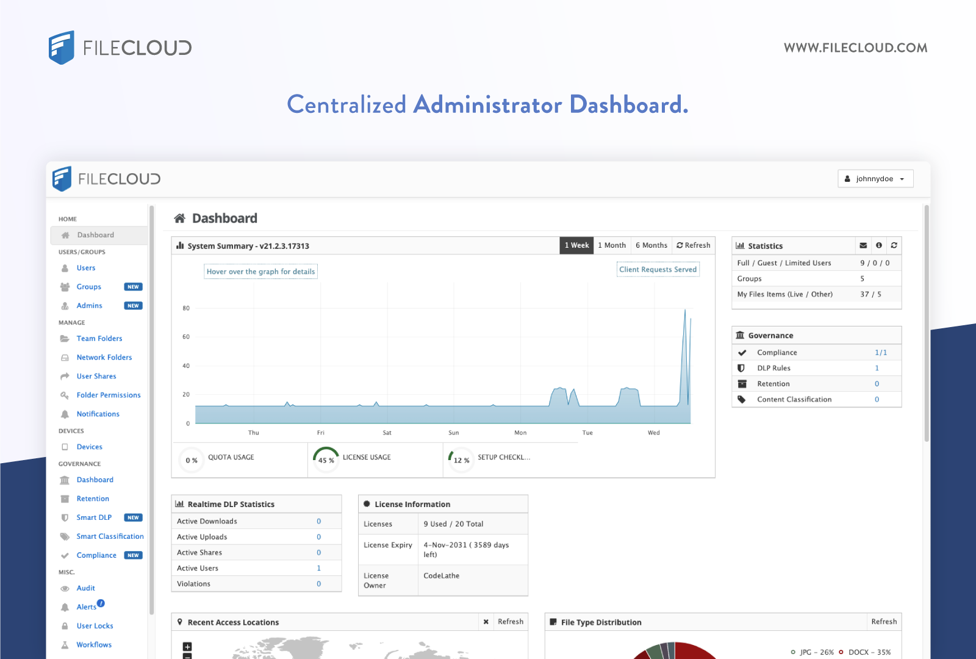Click the Active Downloads count value
This screenshot has height=659, width=976.
click(318, 521)
